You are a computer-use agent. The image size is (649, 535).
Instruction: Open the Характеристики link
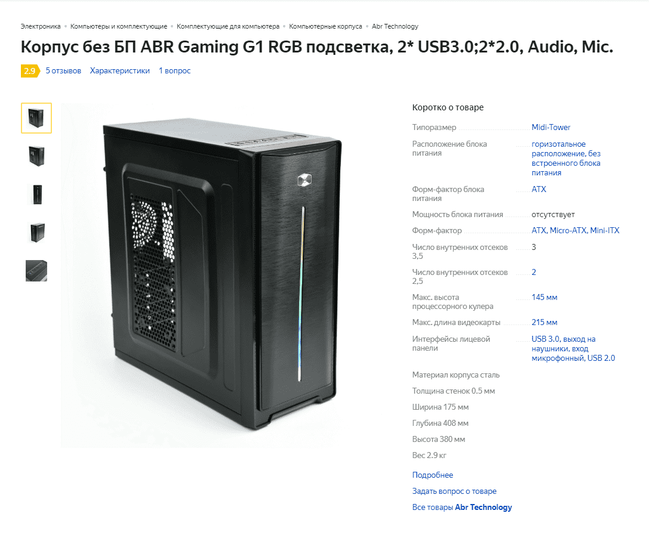pos(119,71)
